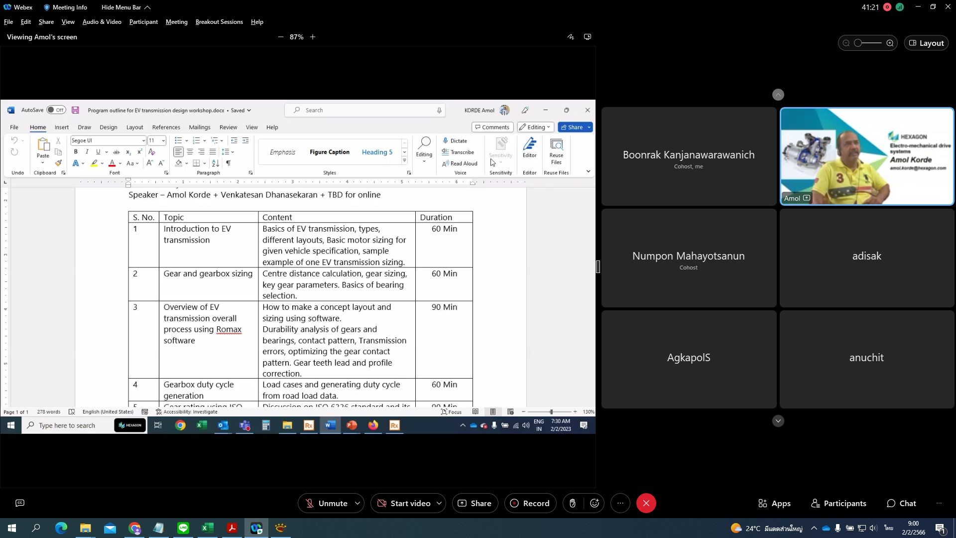
Task: Open the Participants panel
Action: (838, 503)
